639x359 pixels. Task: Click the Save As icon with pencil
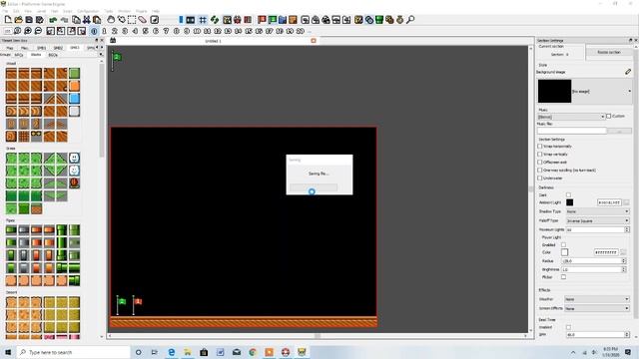[x=40, y=20]
